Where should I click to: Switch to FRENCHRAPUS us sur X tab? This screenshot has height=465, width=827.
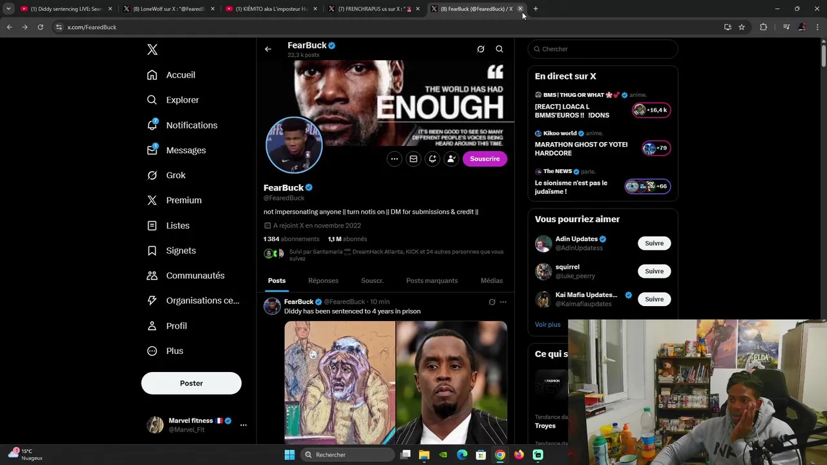[374, 9]
